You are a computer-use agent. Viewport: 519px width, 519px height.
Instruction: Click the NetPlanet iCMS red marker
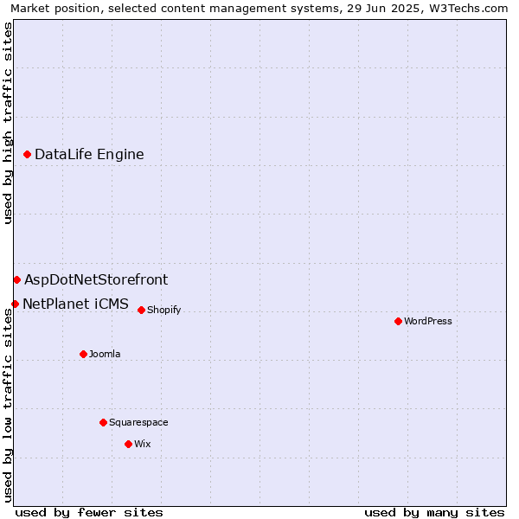click(x=15, y=304)
